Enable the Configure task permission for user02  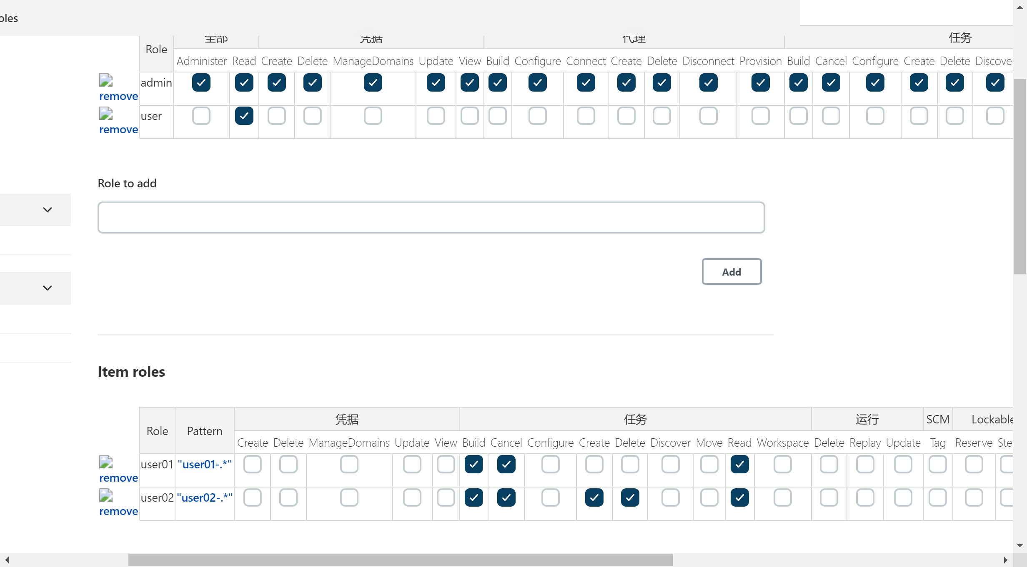(x=550, y=497)
